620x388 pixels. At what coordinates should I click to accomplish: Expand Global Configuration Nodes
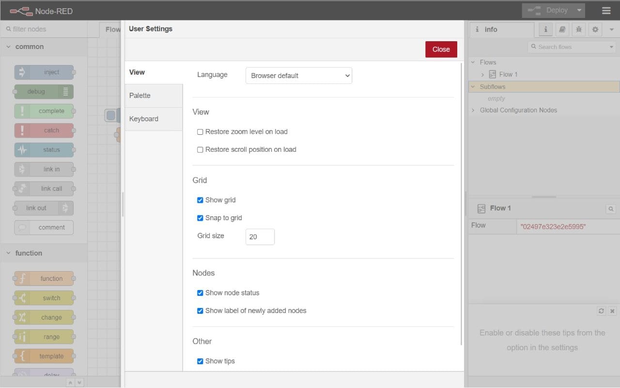pyautogui.click(x=473, y=110)
